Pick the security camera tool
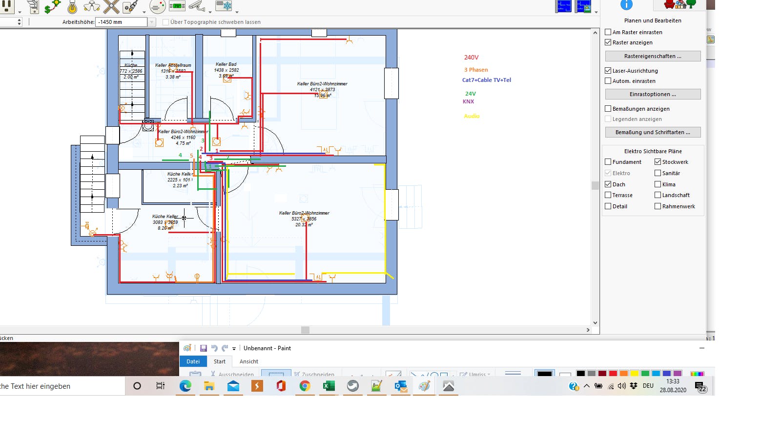This screenshot has height=439, width=781. point(197,6)
